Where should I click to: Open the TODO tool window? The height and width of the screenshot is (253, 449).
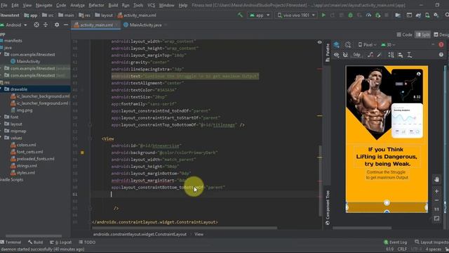point(87,242)
